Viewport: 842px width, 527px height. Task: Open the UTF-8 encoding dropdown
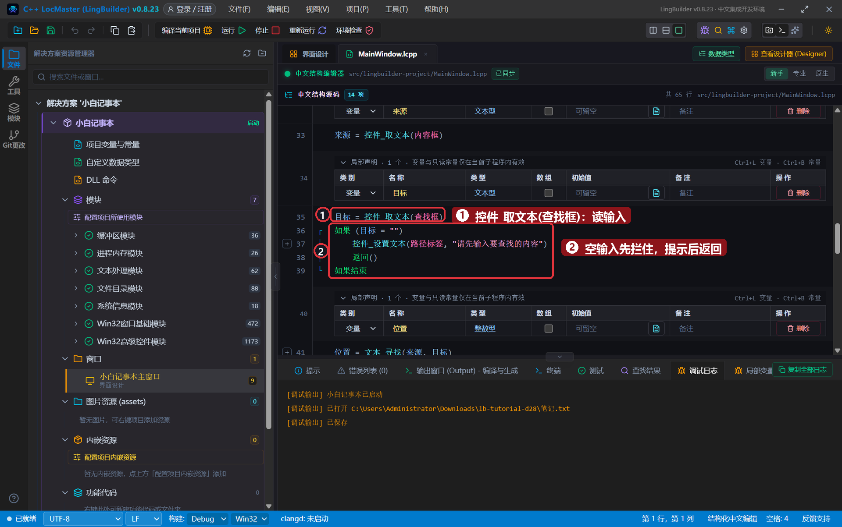click(x=83, y=519)
